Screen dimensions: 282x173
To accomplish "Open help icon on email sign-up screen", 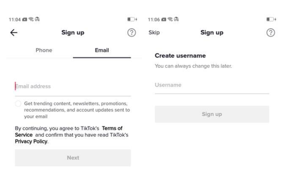I will point(131,33).
